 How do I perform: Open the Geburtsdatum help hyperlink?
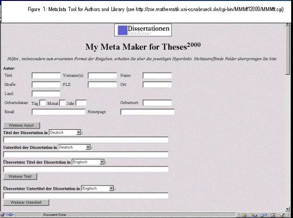(16, 103)
